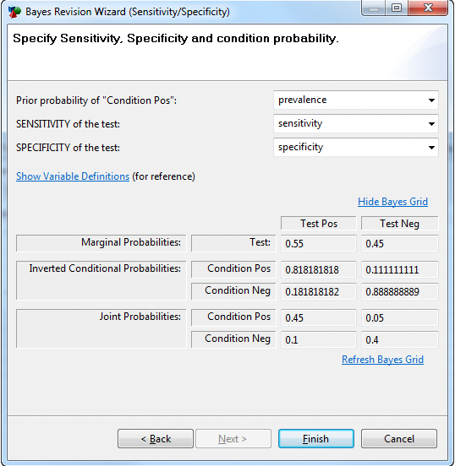Click joint probability cell showing 0.1
The width and height of the screenshot is (455, 466).
click(318, 339)
